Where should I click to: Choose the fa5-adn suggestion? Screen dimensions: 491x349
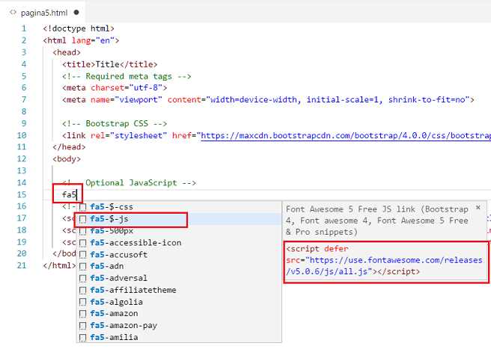[179, 267]
